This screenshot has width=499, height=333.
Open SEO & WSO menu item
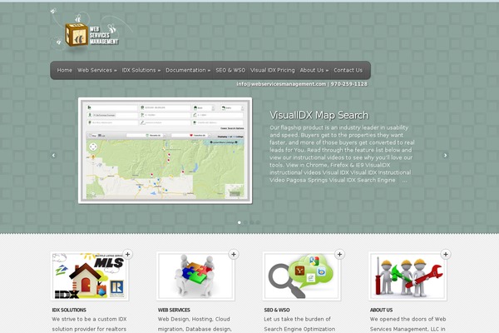pos(230,70)
